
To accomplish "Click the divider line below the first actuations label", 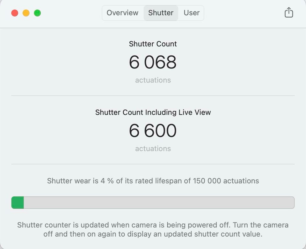I will click(153, 96).
